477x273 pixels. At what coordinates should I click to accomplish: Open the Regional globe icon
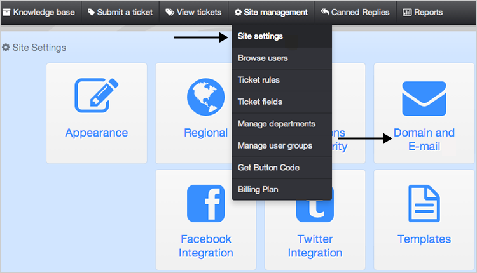(206, 96)
